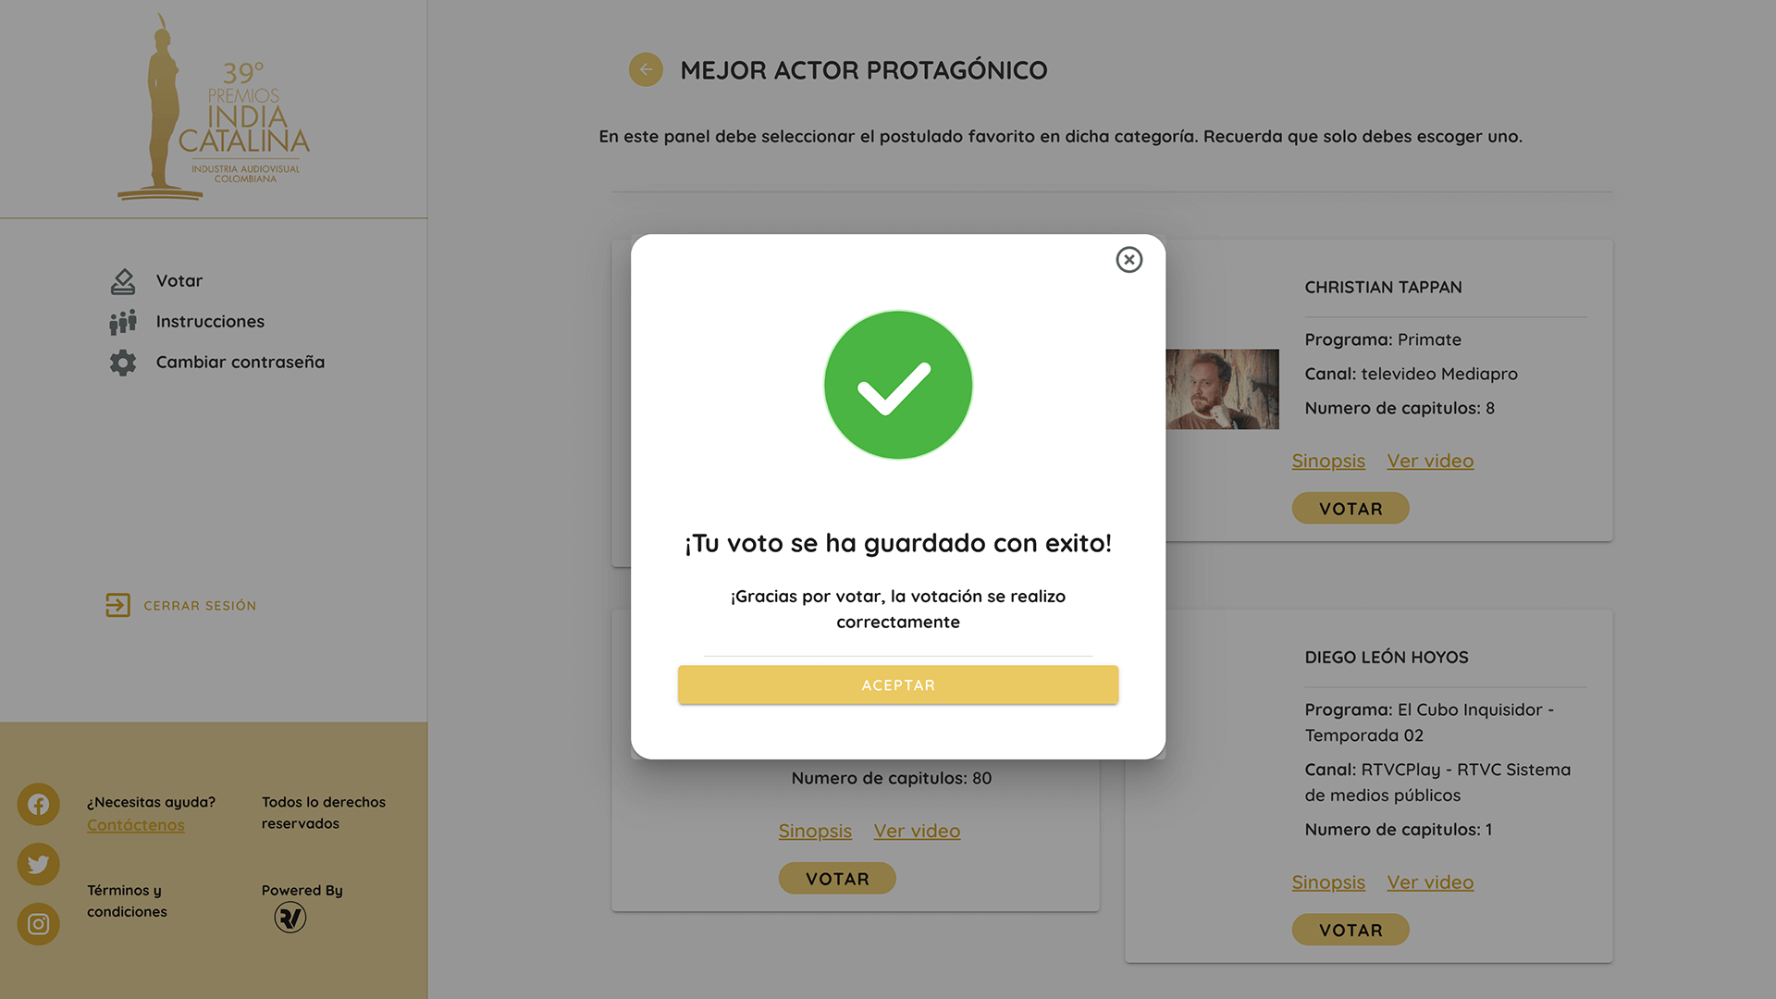Click the Premios India Catalina logo
Image resolution: width=1776 pixels, height=999 pixels.
click(x=215, y=108)
